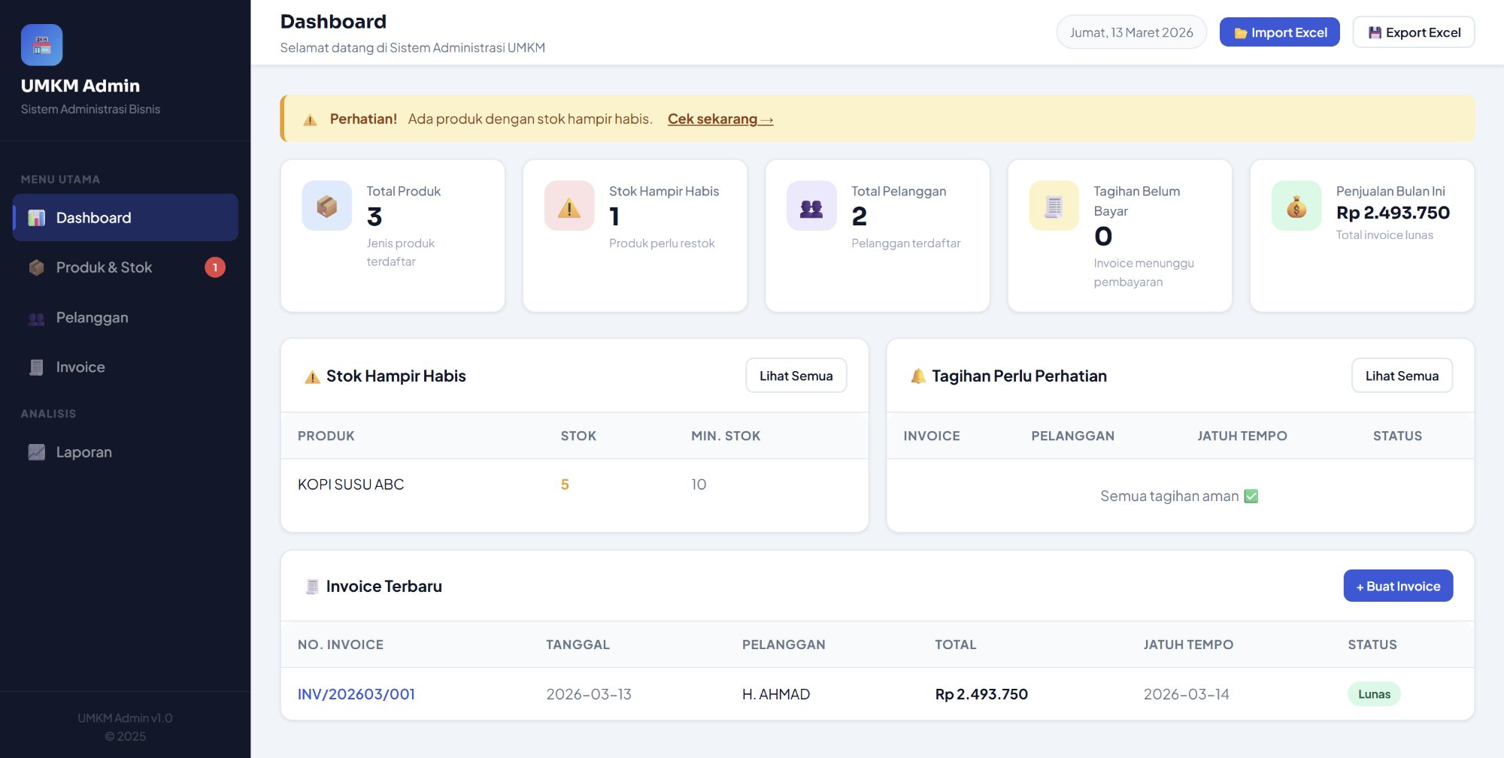Click the warning icon in the yellow alert banner
Image resolution: width=1504 pixels, height=758 pixels.
click(x=308, y=118)
